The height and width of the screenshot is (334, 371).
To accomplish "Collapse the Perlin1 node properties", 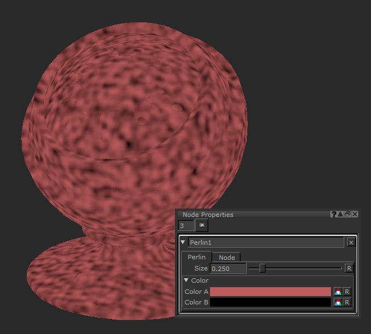I will (183, 243).
